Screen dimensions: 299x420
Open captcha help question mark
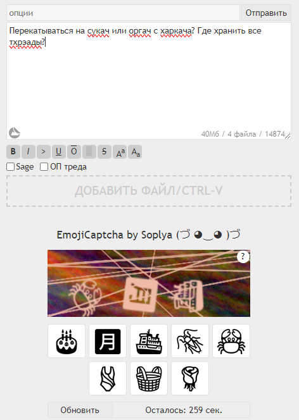[x=243, y=257]
